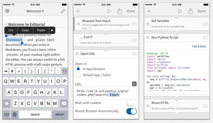Remove the Set Variable action
The width and height of the screenshot is (213, 123).
[148, 24]
